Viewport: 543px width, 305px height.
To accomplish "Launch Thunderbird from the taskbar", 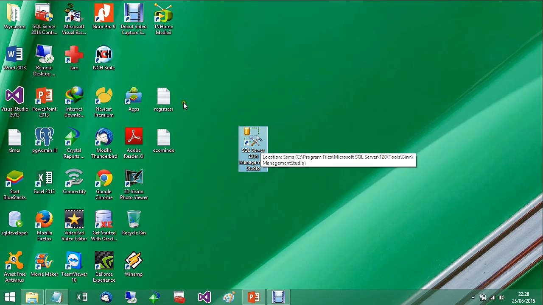I will (106, 297).
